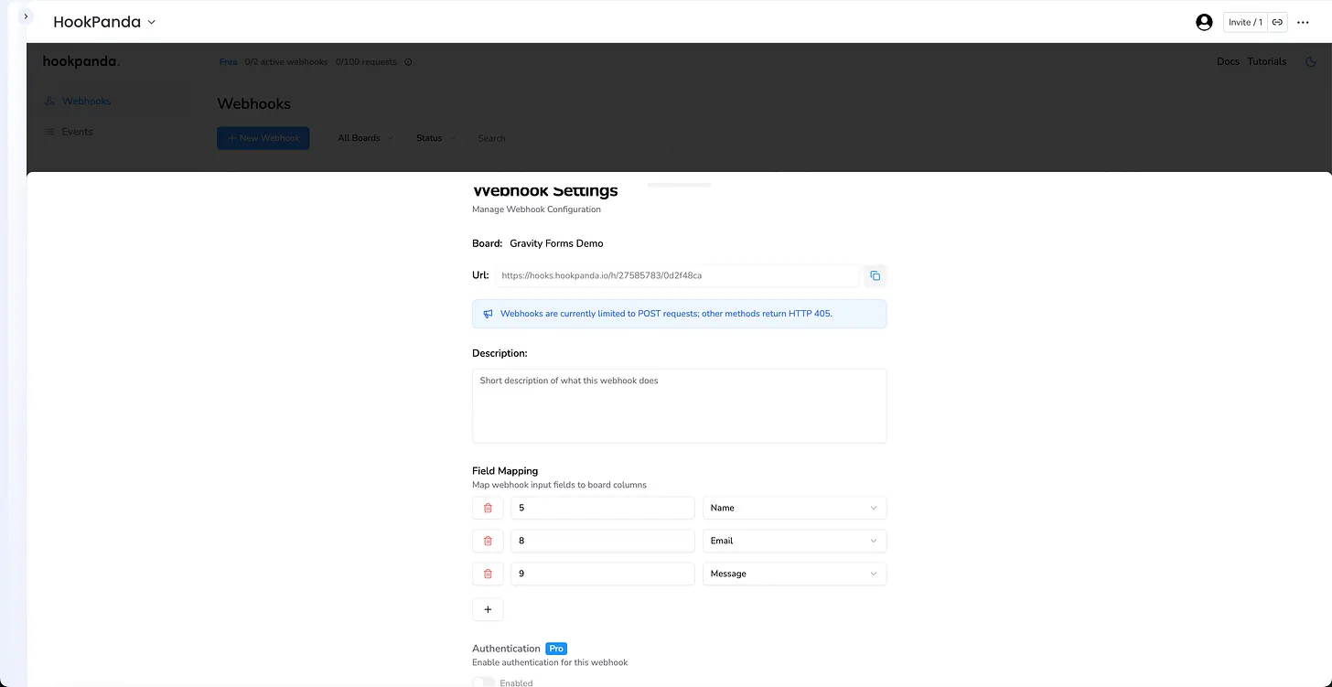This screenshot has width=1332, height=687.
Task: Delete the field mapping row for 5
Action: (x=488, y=508)
